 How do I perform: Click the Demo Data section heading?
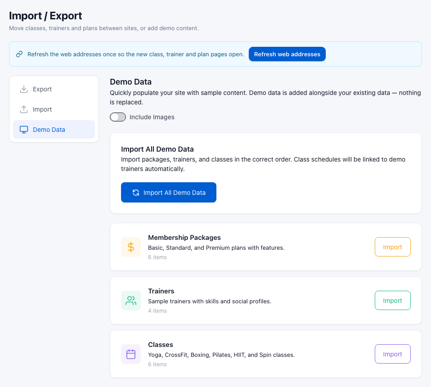coord(130,82)
